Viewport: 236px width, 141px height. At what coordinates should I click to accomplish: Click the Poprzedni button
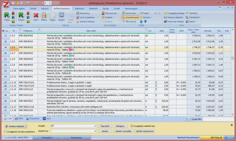coord(105,126)
